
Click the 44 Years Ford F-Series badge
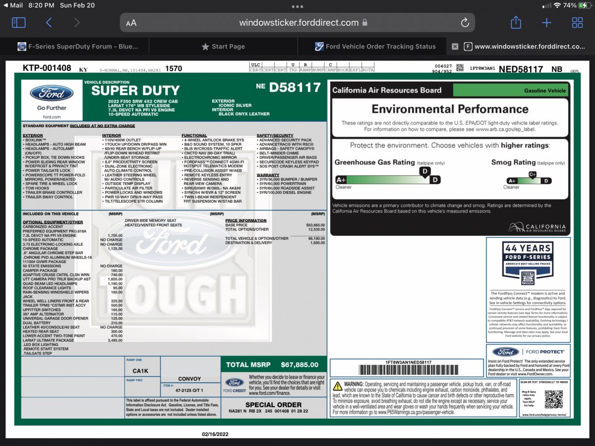(x=528, y=263)
